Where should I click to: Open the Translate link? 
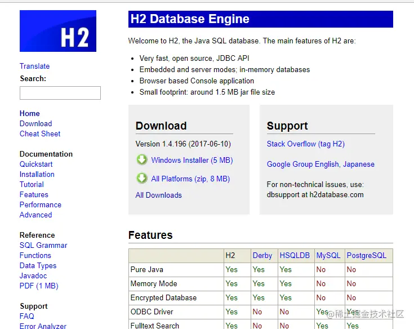click(x=34, y=66)
